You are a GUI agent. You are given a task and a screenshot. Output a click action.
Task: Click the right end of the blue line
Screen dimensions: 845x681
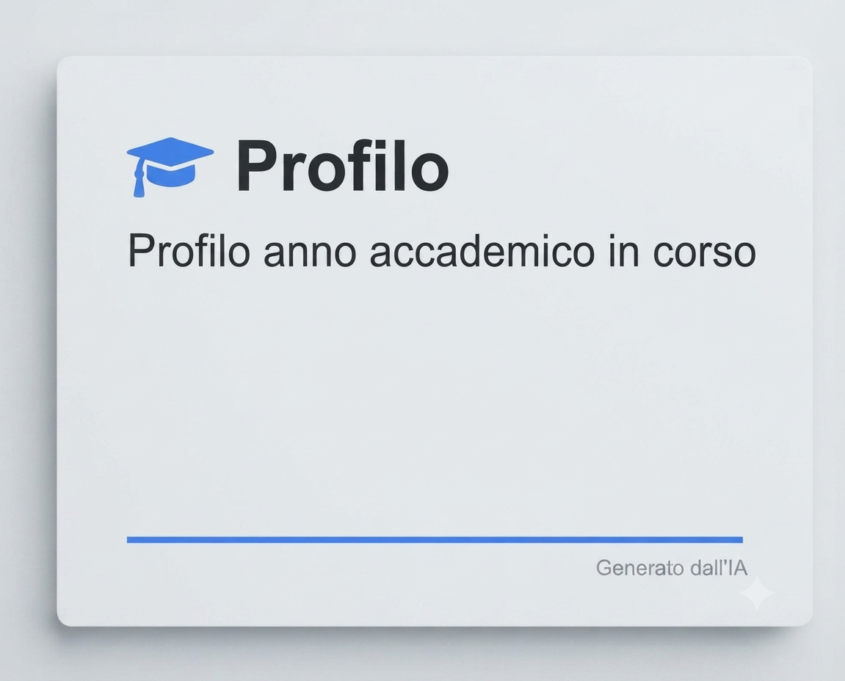(739, 540)
